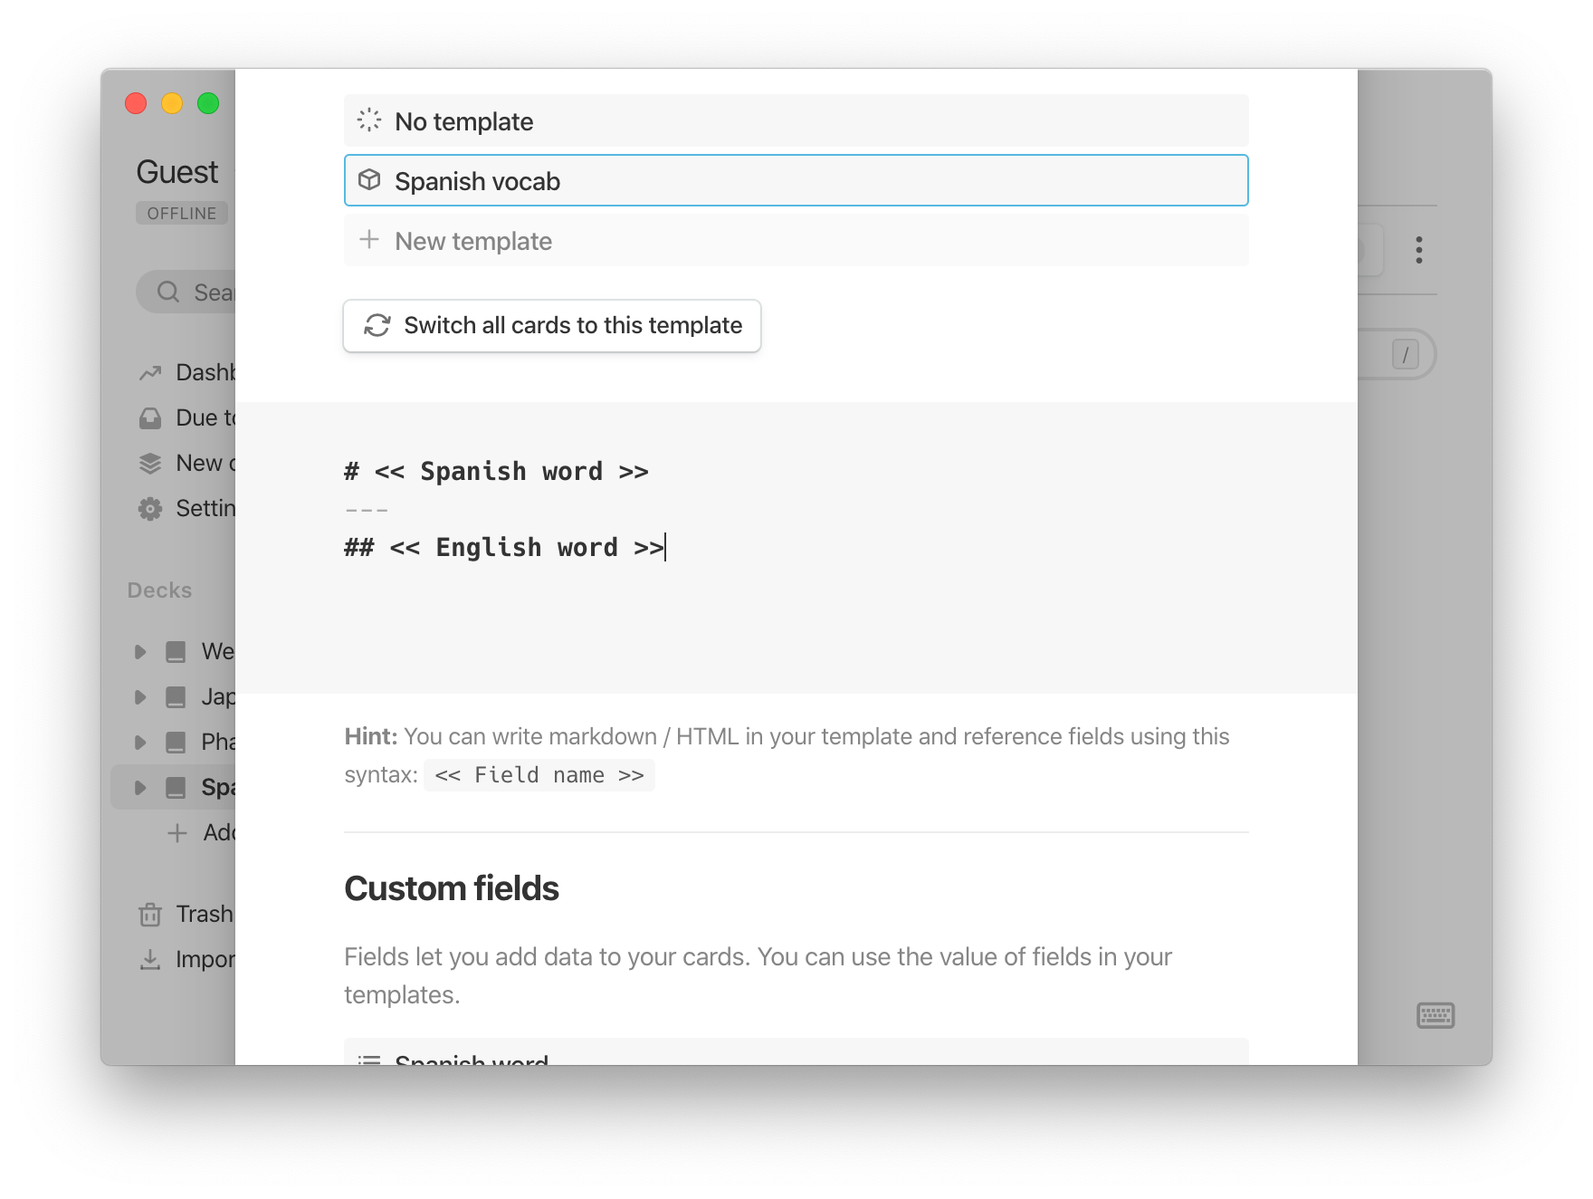Click the '<< Field name >>' syntax example
1593x1199 pixels.
coord(539,775)
